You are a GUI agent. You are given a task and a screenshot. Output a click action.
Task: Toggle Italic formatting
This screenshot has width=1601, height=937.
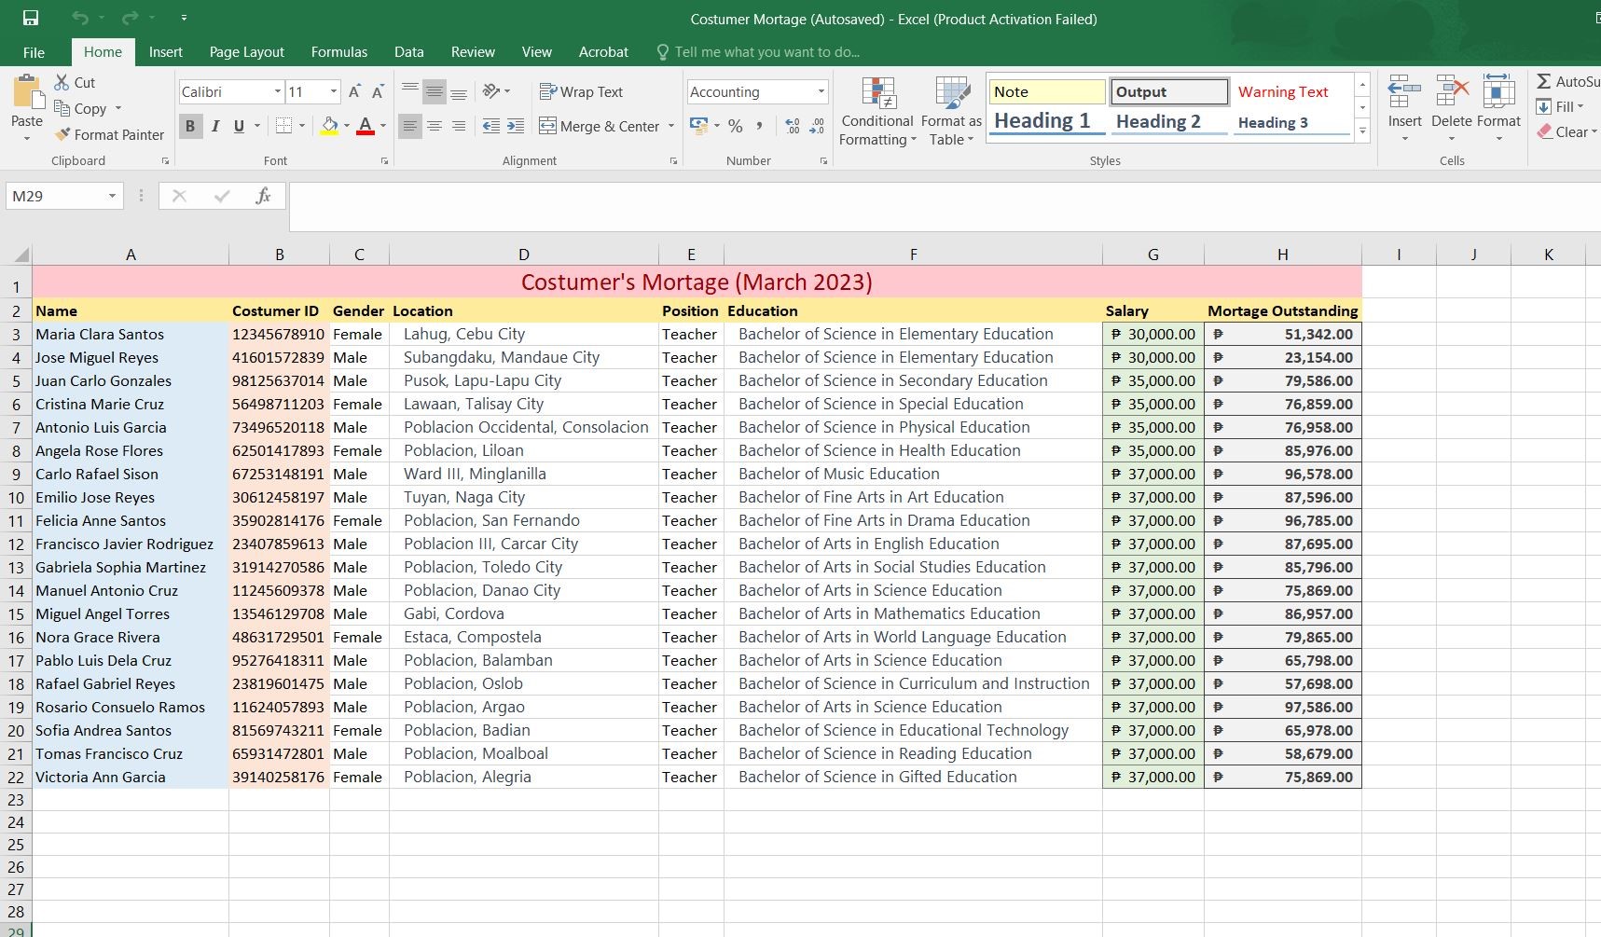[x=215, y=126]
